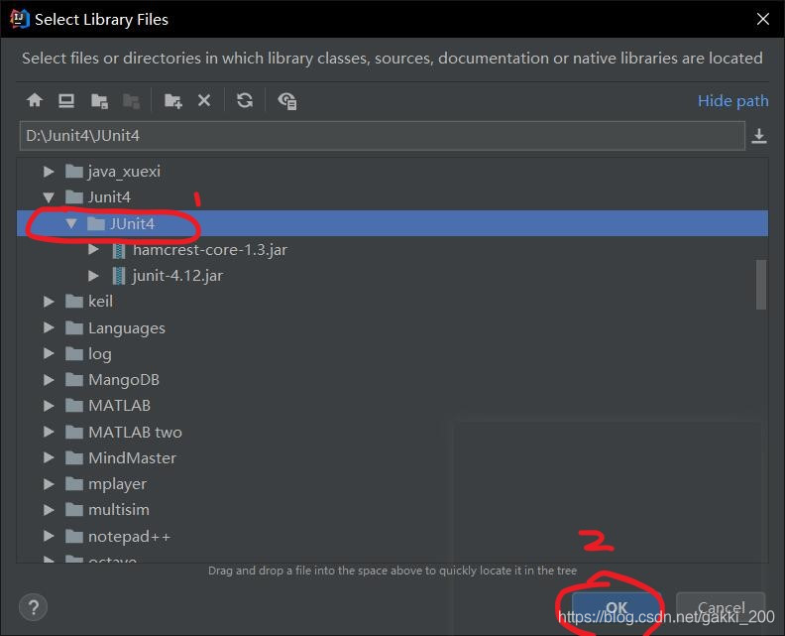Select the mplayer folder row

(x=392, y=483)
